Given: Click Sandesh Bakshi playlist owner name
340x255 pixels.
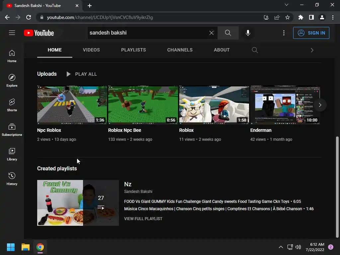Looking at the screenshot, I should [x=138, y=192].
